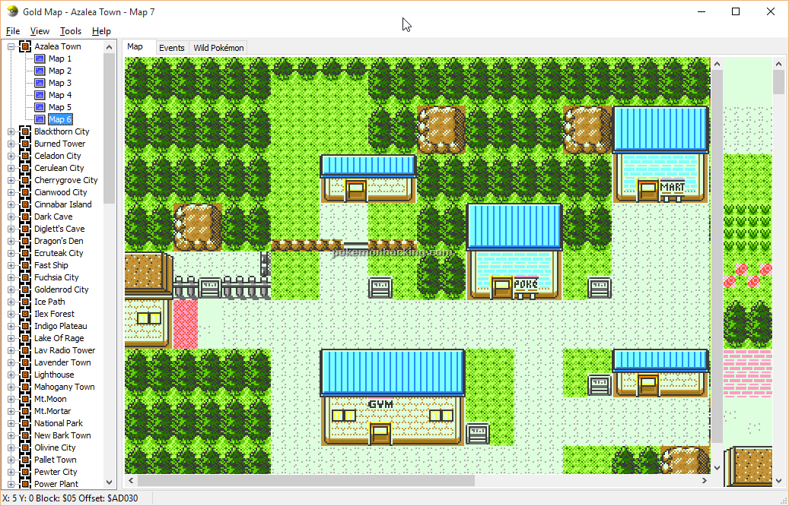Expand the Cerulean City node

point(11,169)
